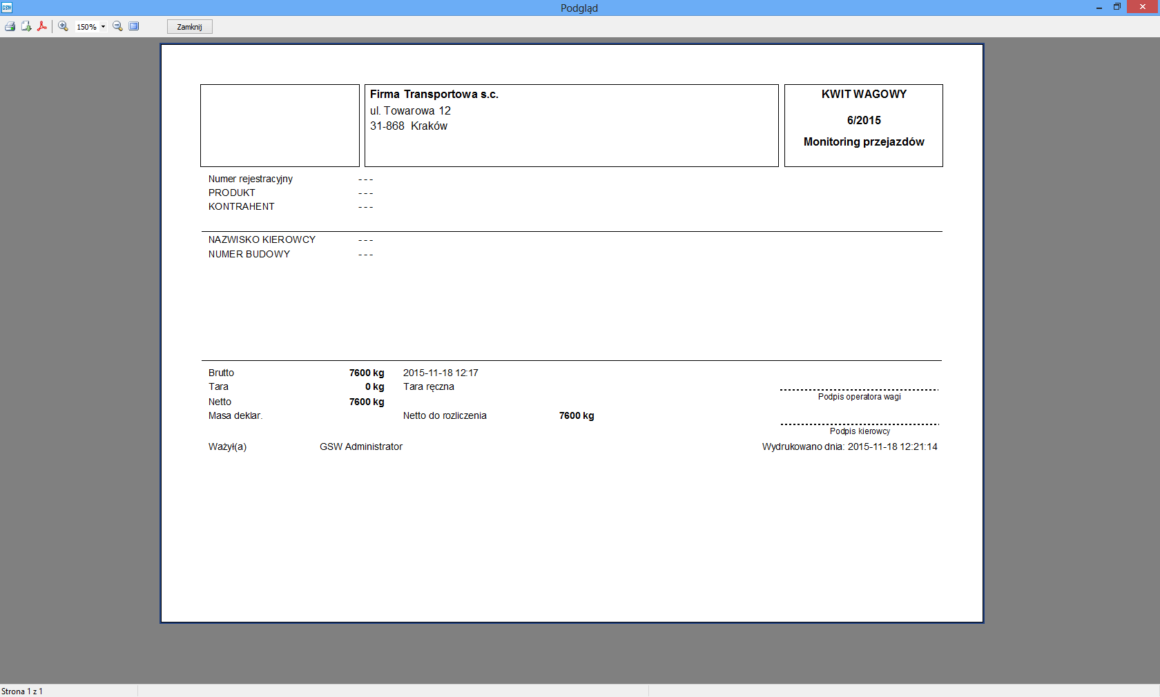The image size is (1160, 697).
Task: Close the Podgląd window with red X
Action: click(x=1142, y=7)
